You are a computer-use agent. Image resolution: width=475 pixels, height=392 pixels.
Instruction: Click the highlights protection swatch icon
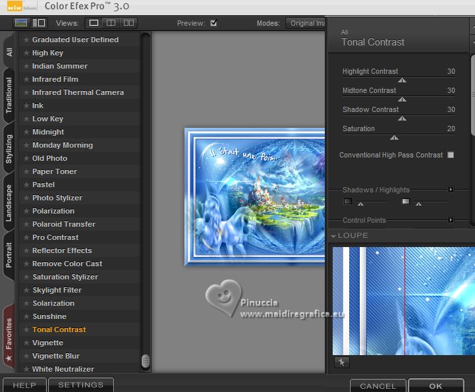(406, 202)
